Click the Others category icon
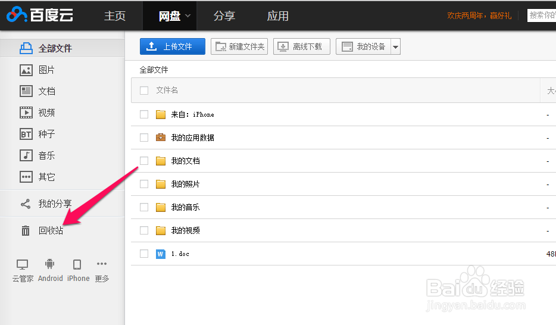Image resolution: width=556 pixels, height=325 pixels. pyautogui.click(x=26, y=177)
